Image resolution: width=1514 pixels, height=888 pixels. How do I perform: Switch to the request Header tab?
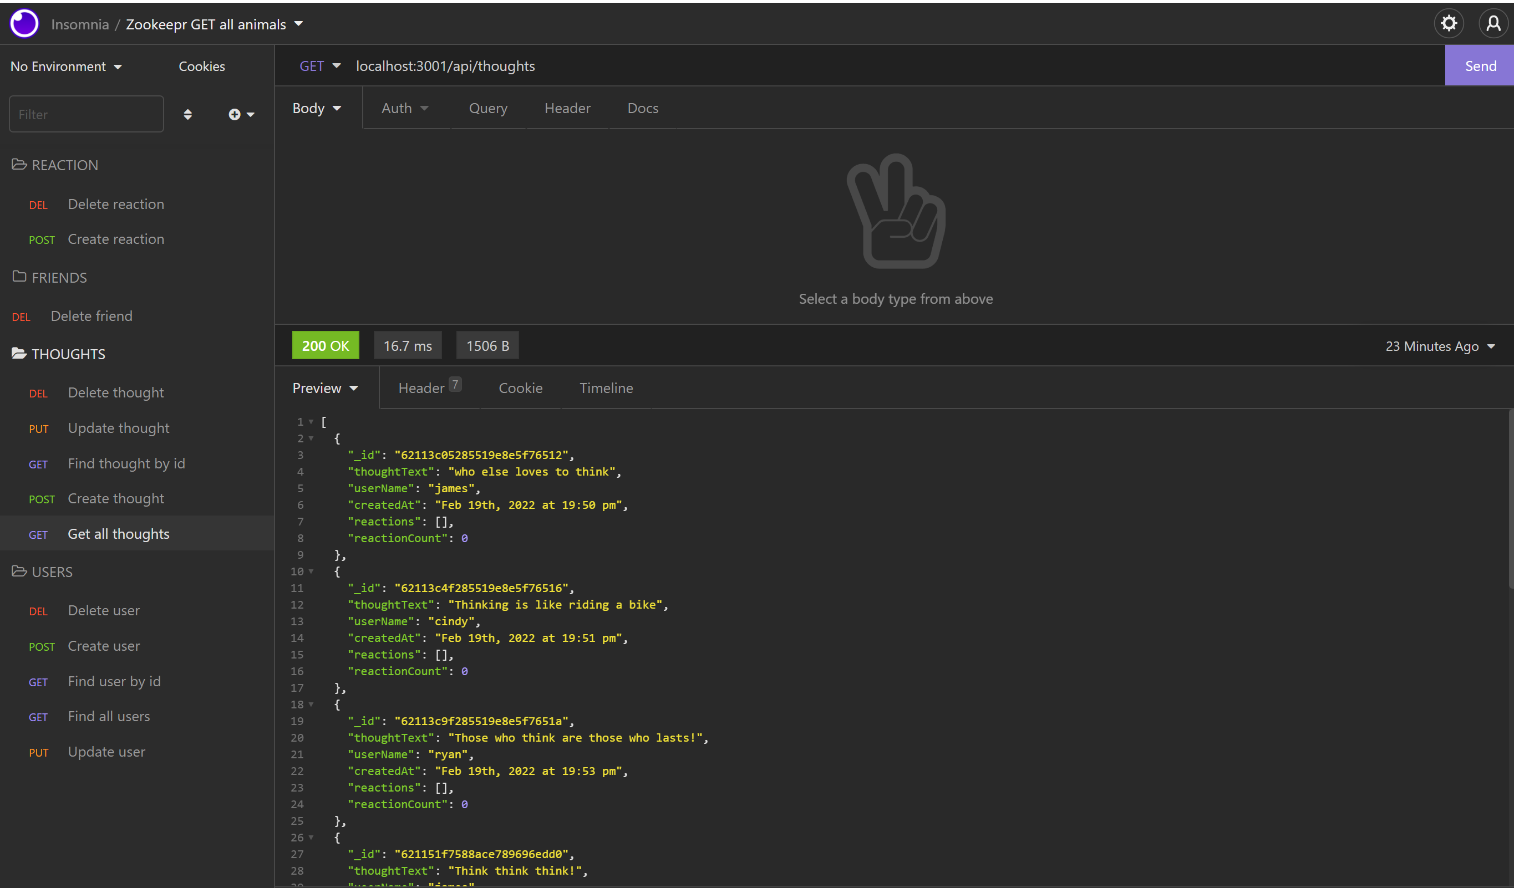click(567, 108)
